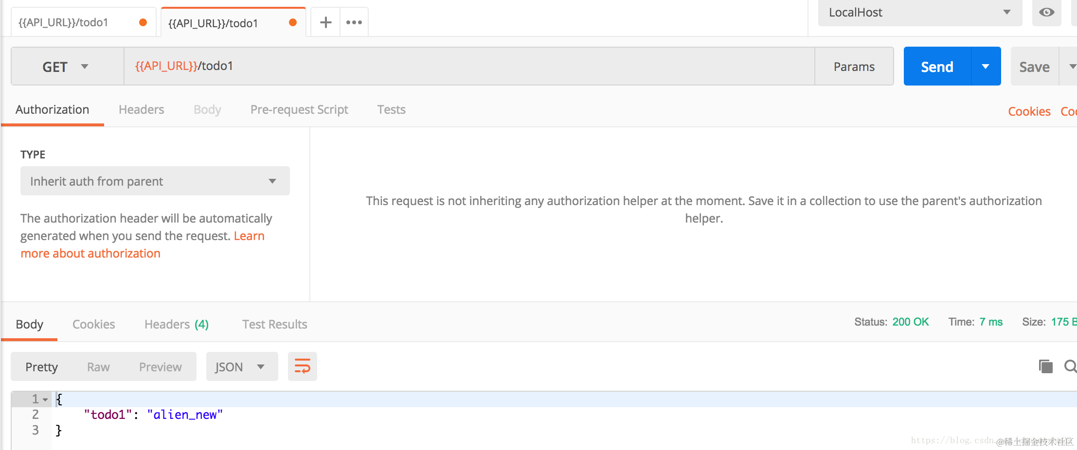Open response Headers (4) tab
Viewport: 1077px width, 450px height.
(177, 324)
